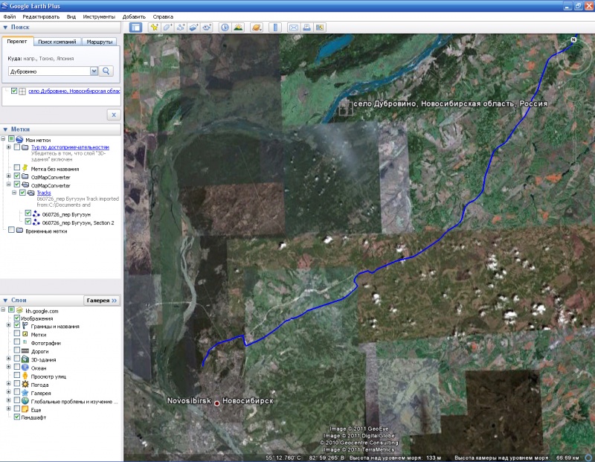
Task: Start the record a tour tool
Action: [x=207, y=28]
